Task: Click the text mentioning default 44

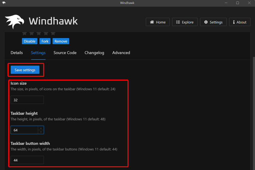Action: pos(64,149)
